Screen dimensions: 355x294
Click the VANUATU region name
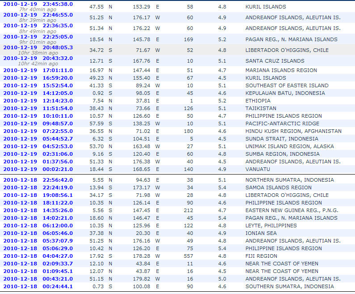[x=258, y=169]
